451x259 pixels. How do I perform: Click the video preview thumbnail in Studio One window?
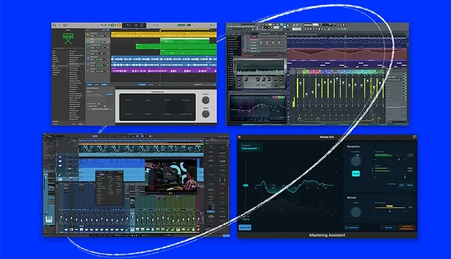click(x=172, y=175)
